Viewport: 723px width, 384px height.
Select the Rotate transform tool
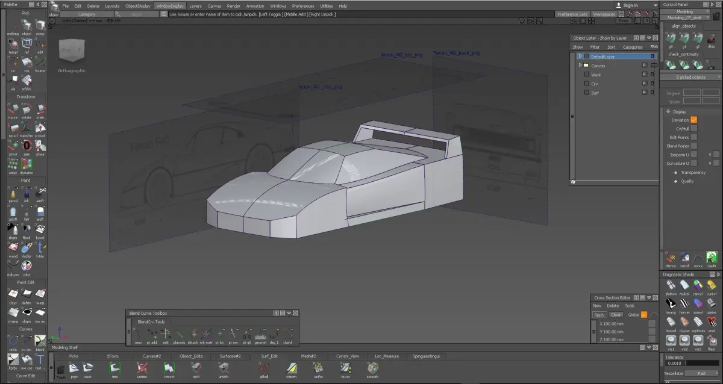[x=27, y=110]
